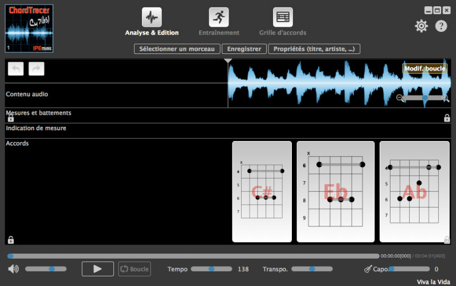Image resolution: width=456 pixels, height=286 pixels.
Task: Maximize the ChordTracer window
Action: pos(437,10)
